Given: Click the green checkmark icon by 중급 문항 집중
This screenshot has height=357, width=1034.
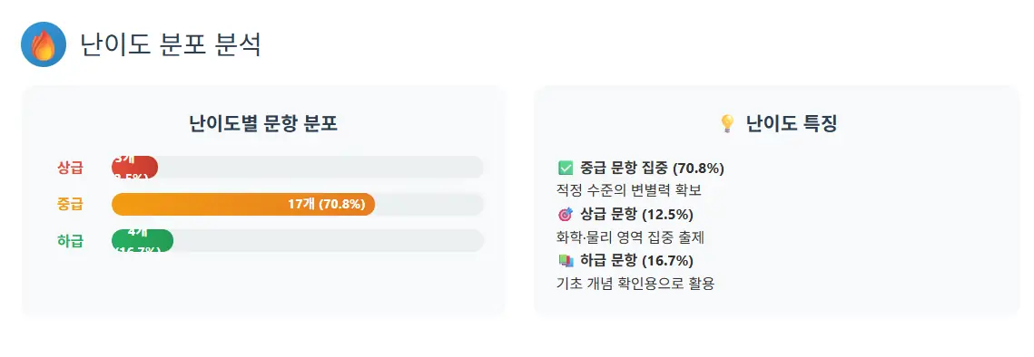Looking at the screenshot, I should [x=566, y=169].
